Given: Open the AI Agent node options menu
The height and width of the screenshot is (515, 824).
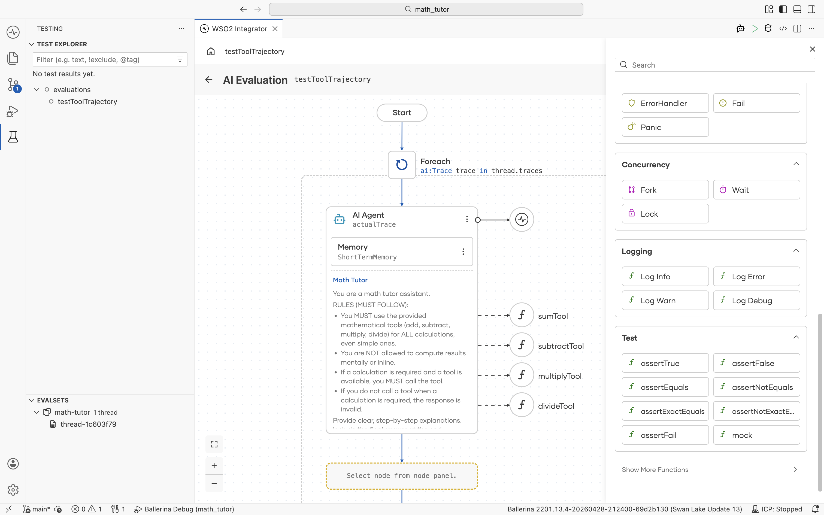Looking at the screenshot, I should (x=467, y=219).
